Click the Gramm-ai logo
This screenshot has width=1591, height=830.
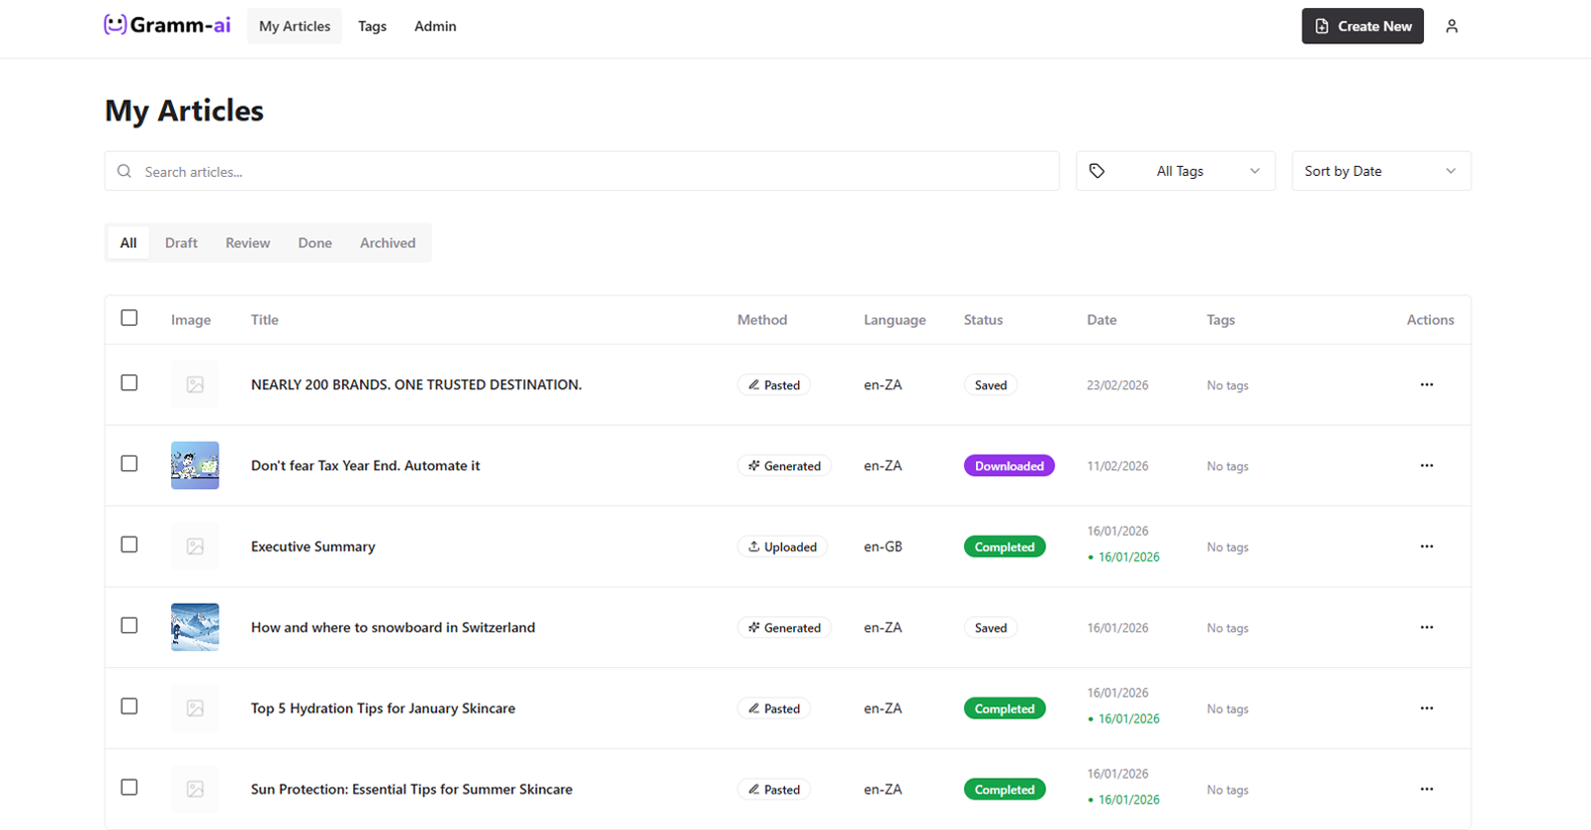[167, 25]
